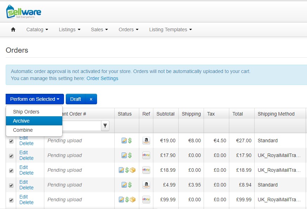The width and height of the screenshot is (307, 209).
Task: Click edit-note status icon in £99.99 row
Action: click(121, 200)
